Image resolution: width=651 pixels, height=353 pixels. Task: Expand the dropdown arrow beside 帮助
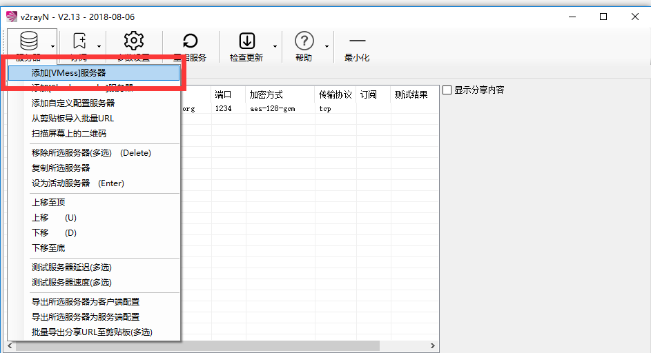(x=327, y=47)
